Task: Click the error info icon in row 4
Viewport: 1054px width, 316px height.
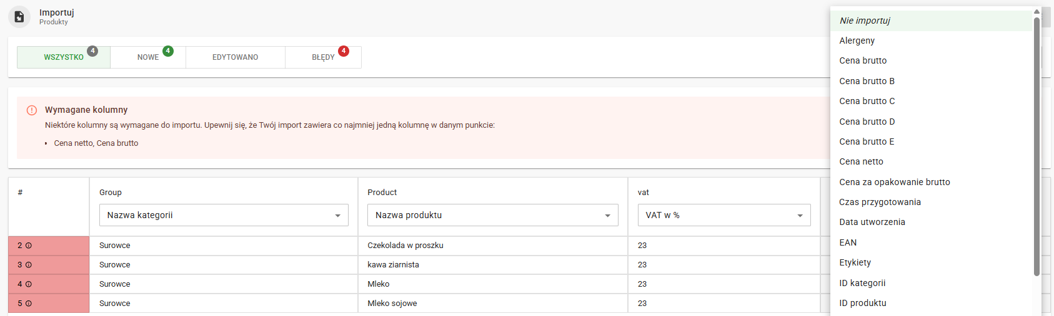Action: [x=29, y=284]
